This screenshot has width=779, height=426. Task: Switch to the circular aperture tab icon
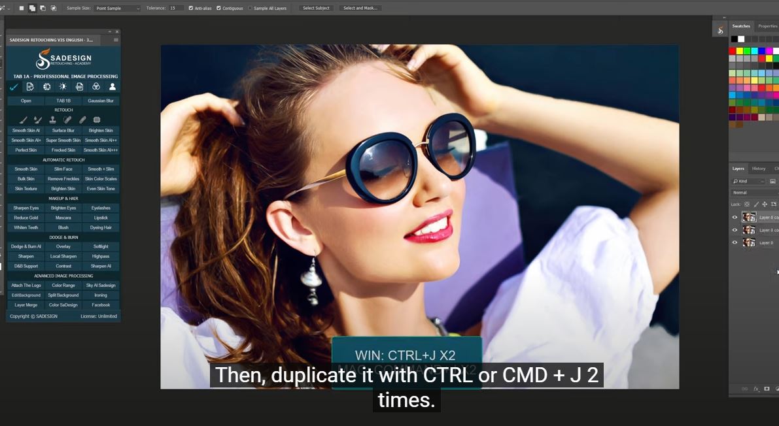(46, 87)
